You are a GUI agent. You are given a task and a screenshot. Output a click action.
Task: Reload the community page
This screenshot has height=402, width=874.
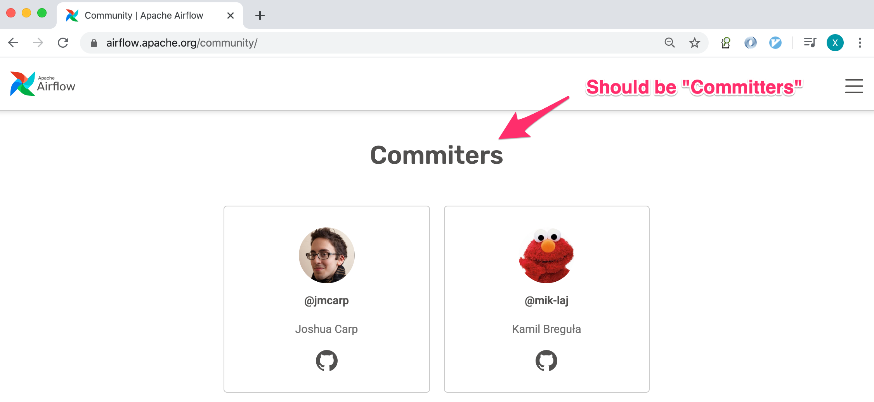point(63,43)
